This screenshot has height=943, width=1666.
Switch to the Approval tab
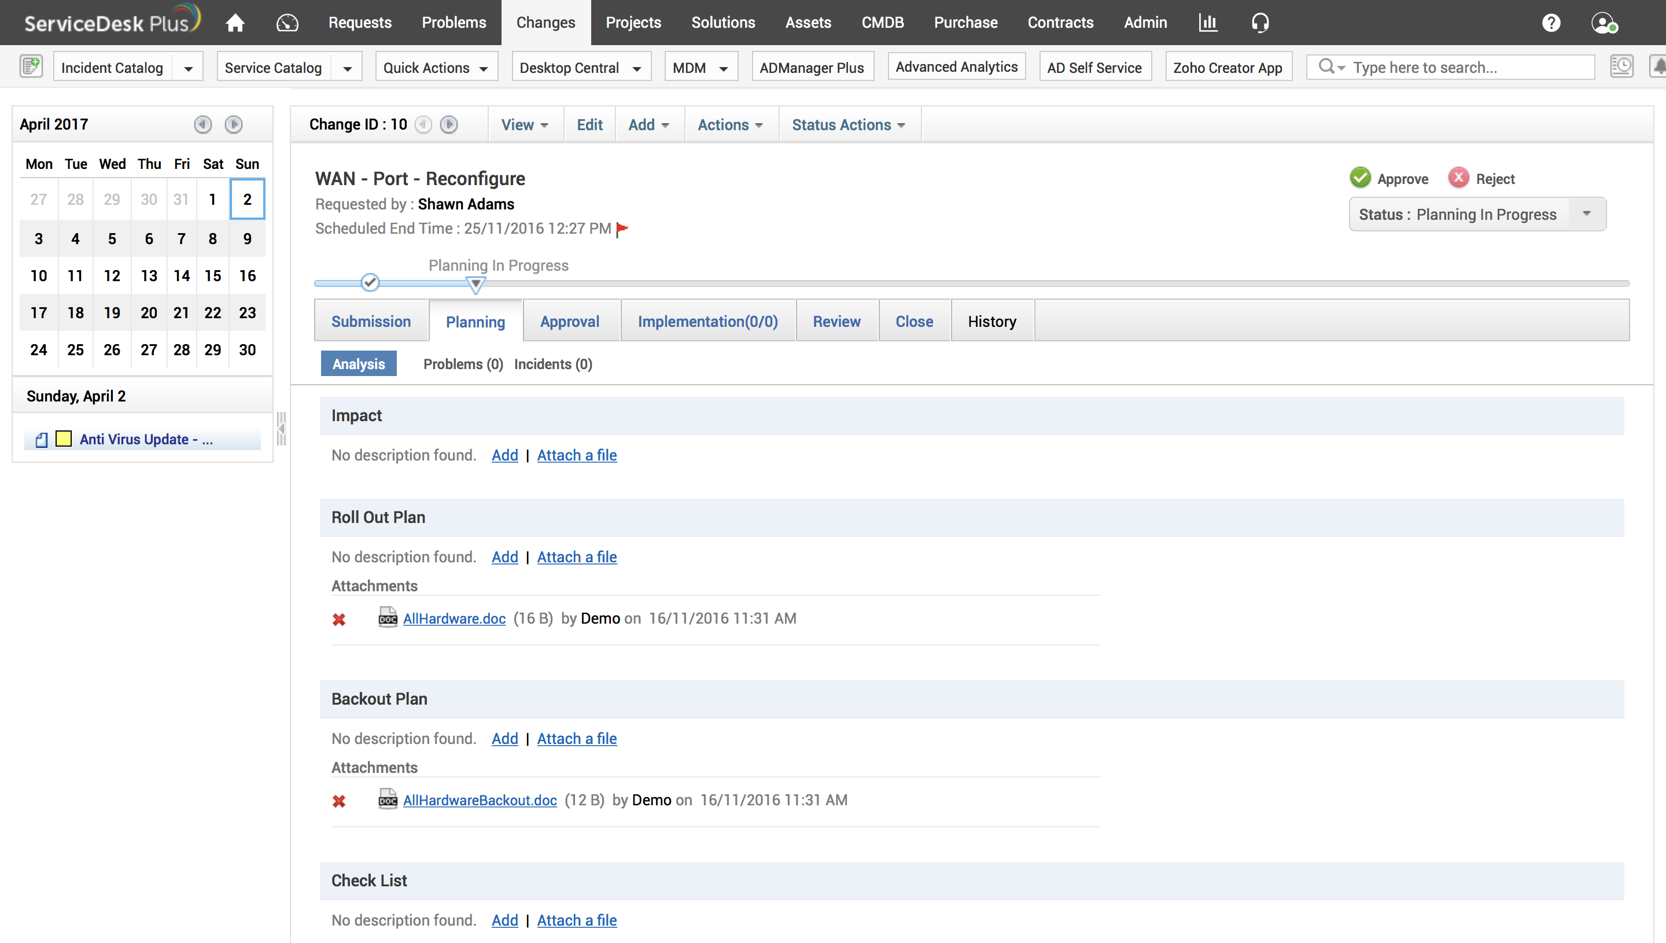click(x=569, y=321)
